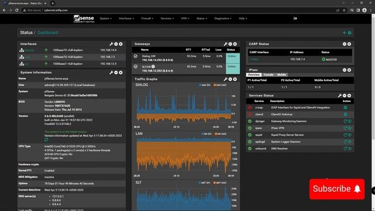Toggle wan (in) legend on DIALOG graph

click(x=205, y=85)
